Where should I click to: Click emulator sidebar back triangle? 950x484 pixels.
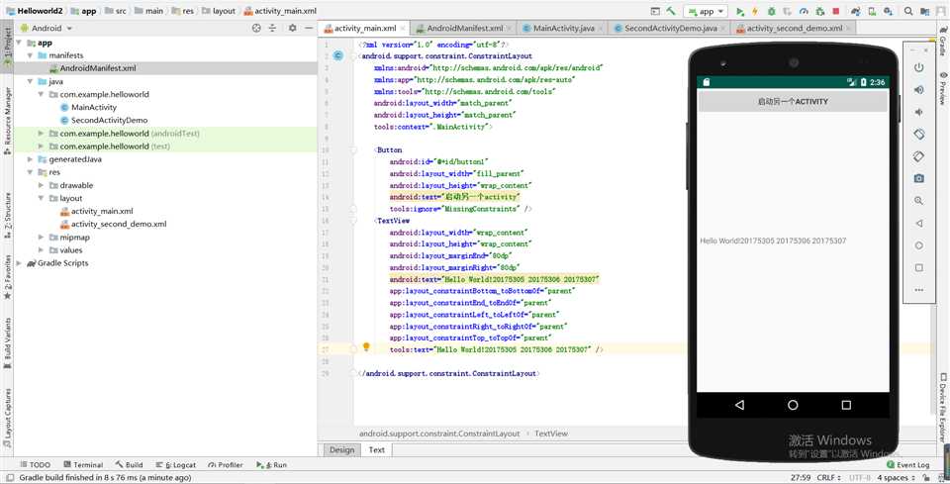[919, 223]
